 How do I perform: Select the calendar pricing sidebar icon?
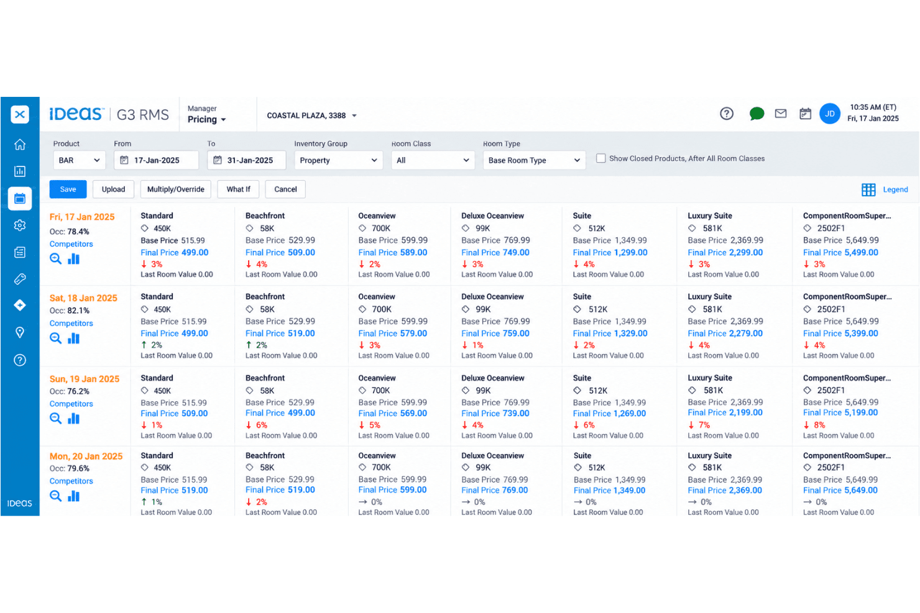[20, 199]
